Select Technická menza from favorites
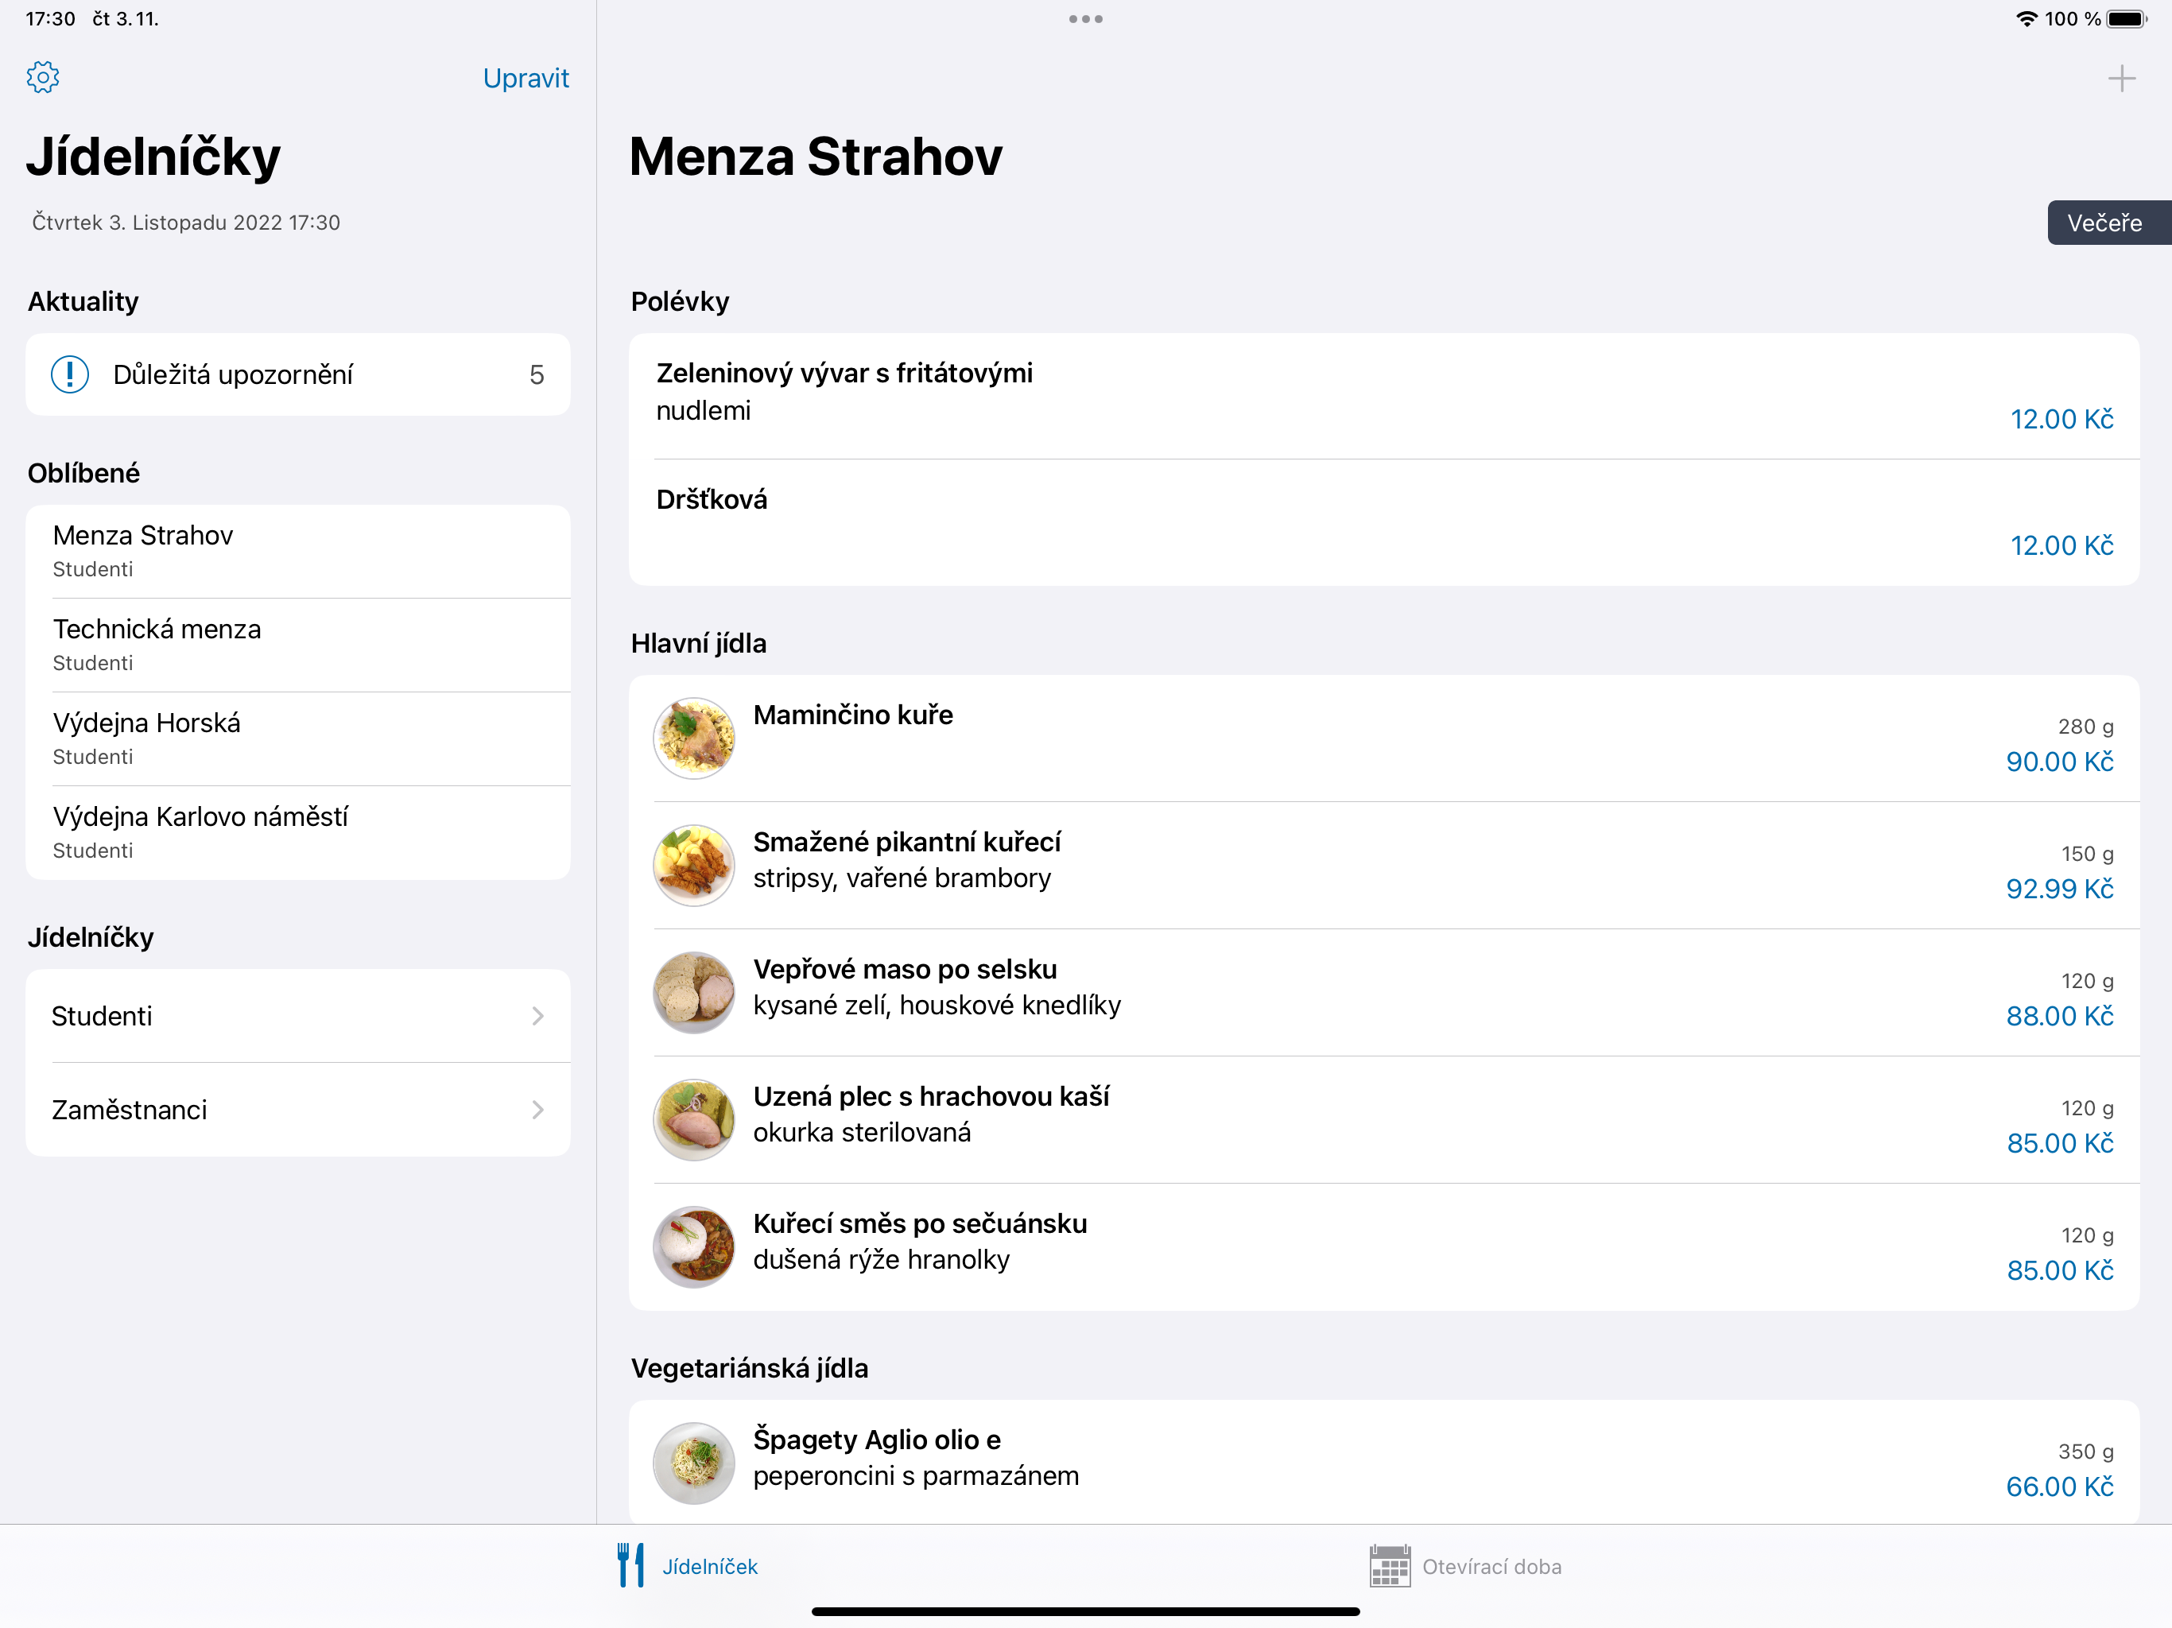The height and width of the screenshot is (1628, 2172). (x=297, y=644)
